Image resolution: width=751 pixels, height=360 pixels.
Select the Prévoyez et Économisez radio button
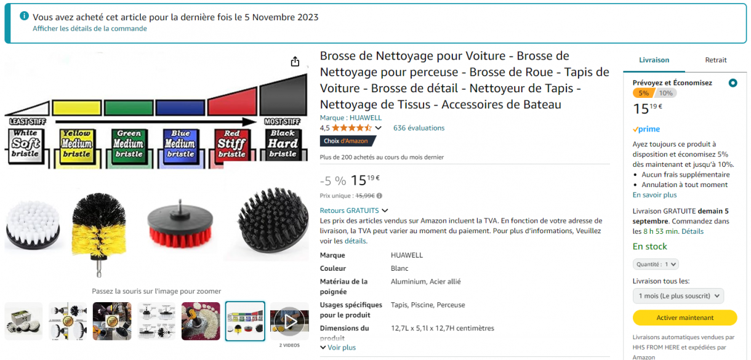pyautogui.click(x=733, y=83)
